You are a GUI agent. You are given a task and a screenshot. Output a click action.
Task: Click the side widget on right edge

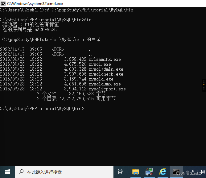(204, 85)
